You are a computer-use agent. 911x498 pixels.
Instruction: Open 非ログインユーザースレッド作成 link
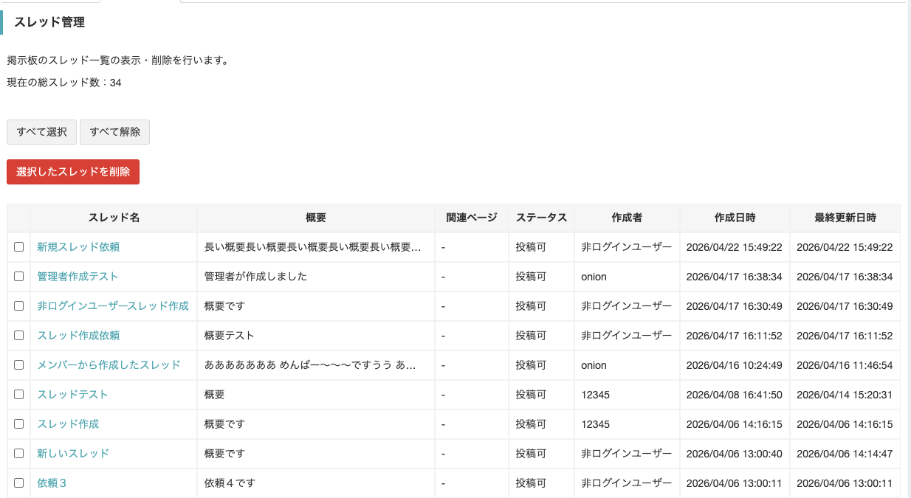pos(113,306)
